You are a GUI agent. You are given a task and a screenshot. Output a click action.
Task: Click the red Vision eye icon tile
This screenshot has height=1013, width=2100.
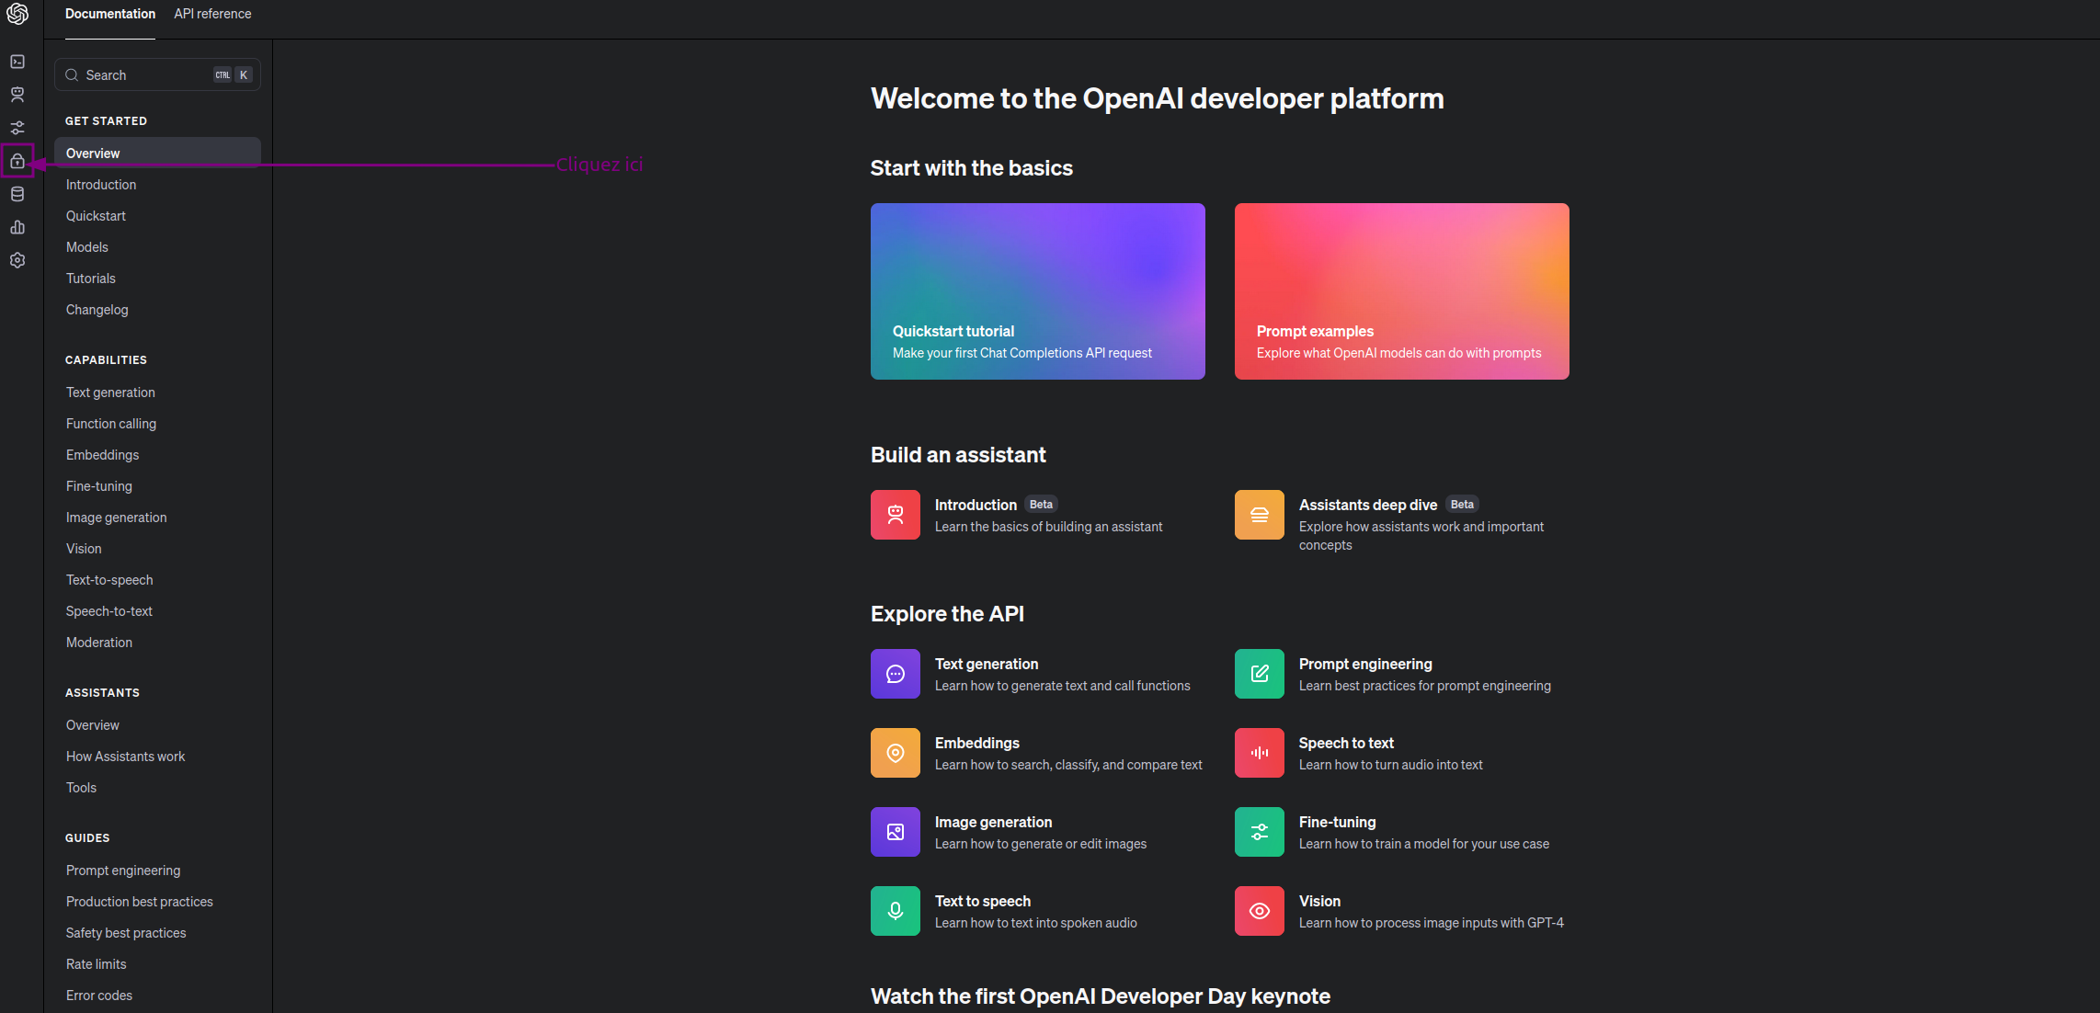point(1259,911)
